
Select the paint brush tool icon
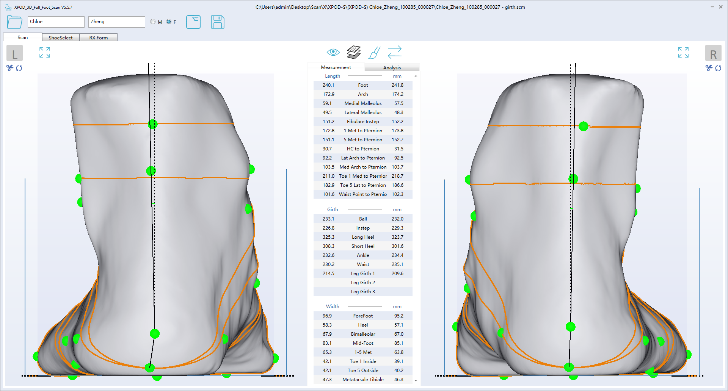[374, 53]
